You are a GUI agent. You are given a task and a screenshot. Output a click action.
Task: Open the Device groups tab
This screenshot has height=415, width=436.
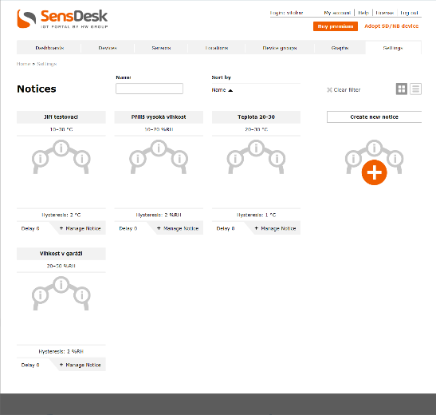[280, 48]
